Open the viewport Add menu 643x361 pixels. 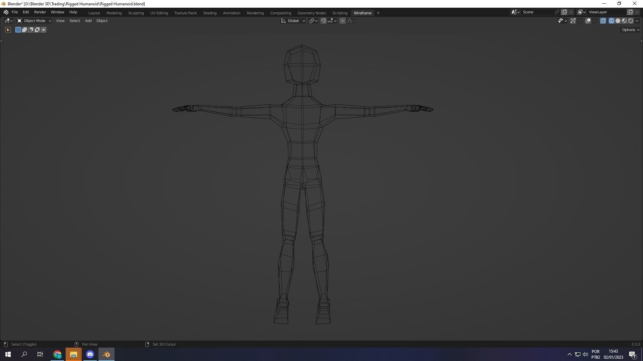pos(88,21)
